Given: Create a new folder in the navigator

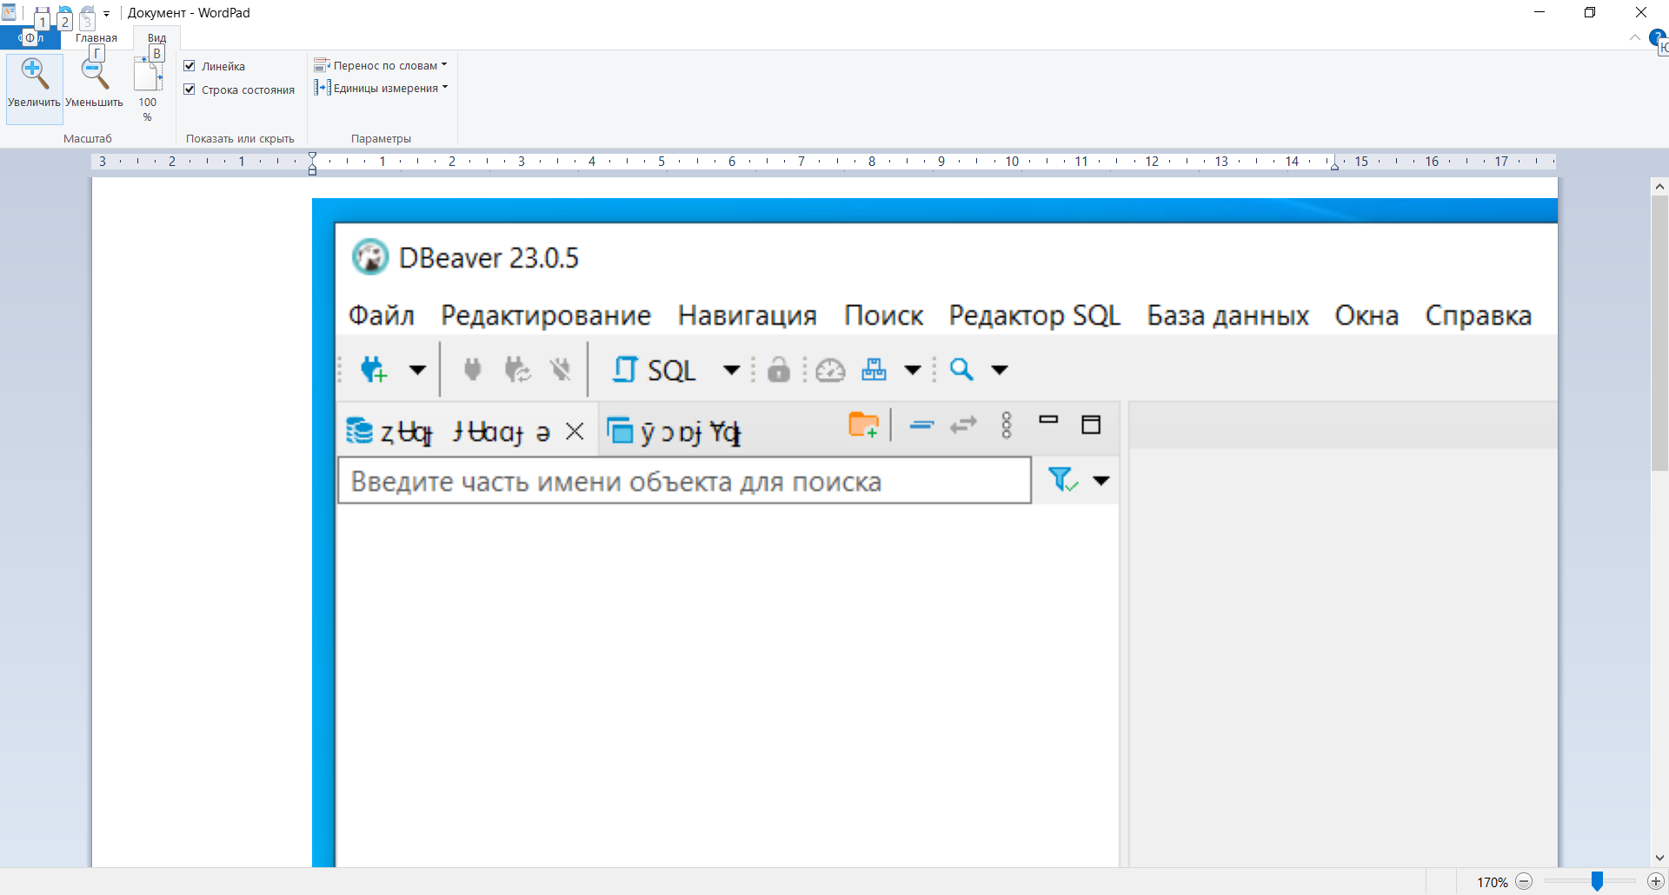Looking at the screenshot, I should (x=863, y=425).
